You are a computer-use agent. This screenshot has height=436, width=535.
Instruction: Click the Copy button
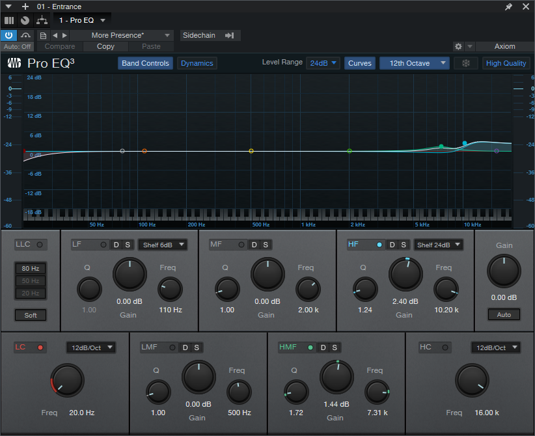click(x=106, y=46)
